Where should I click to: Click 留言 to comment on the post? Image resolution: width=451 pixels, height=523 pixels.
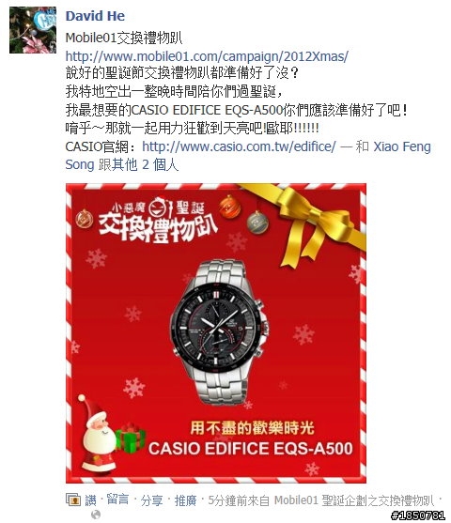point(117,500)
